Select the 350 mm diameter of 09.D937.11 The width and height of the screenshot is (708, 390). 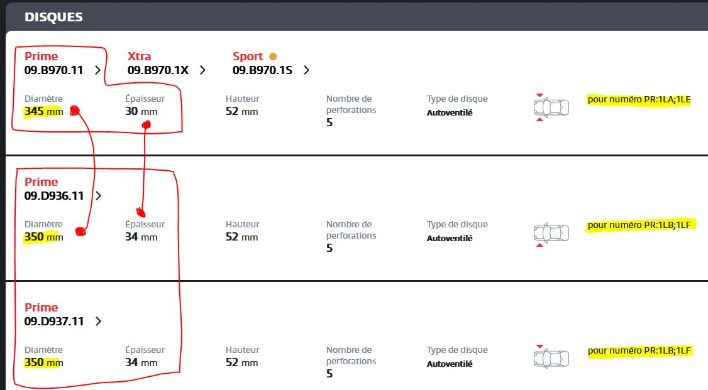pos(44,362)
